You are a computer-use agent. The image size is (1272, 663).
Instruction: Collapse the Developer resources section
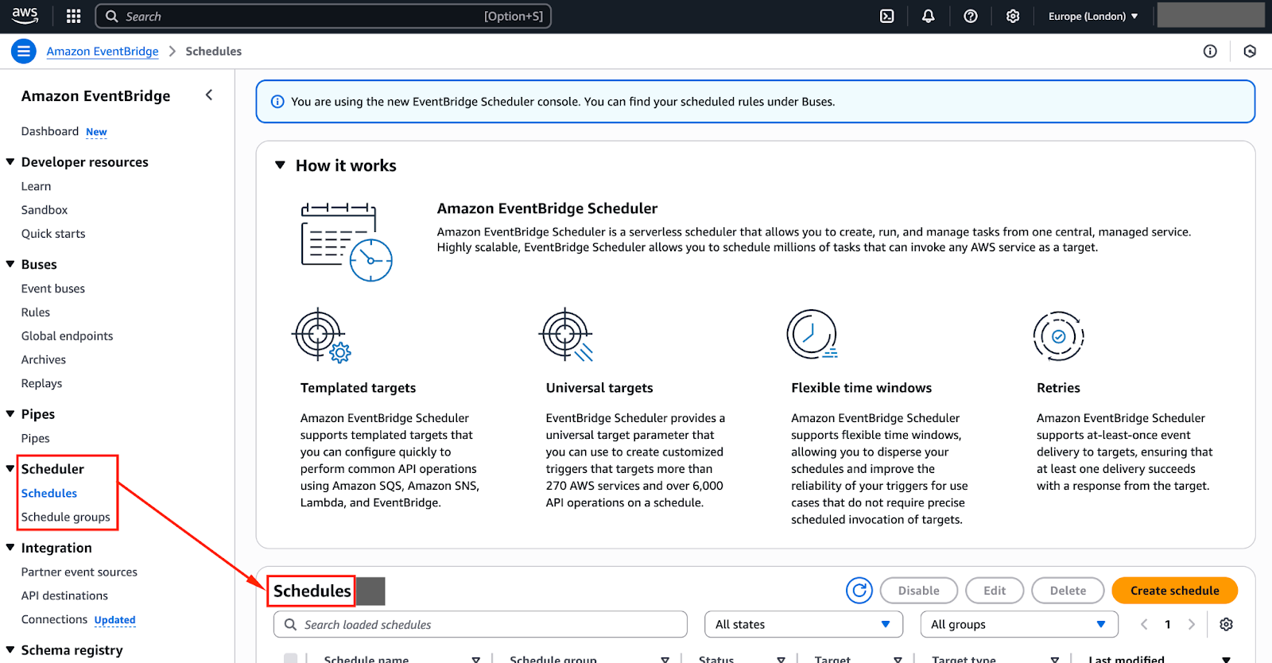10,161
